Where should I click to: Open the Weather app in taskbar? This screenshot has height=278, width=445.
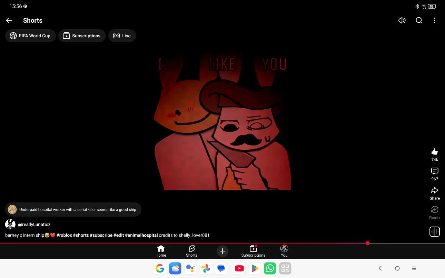click(x=175, y=268)
